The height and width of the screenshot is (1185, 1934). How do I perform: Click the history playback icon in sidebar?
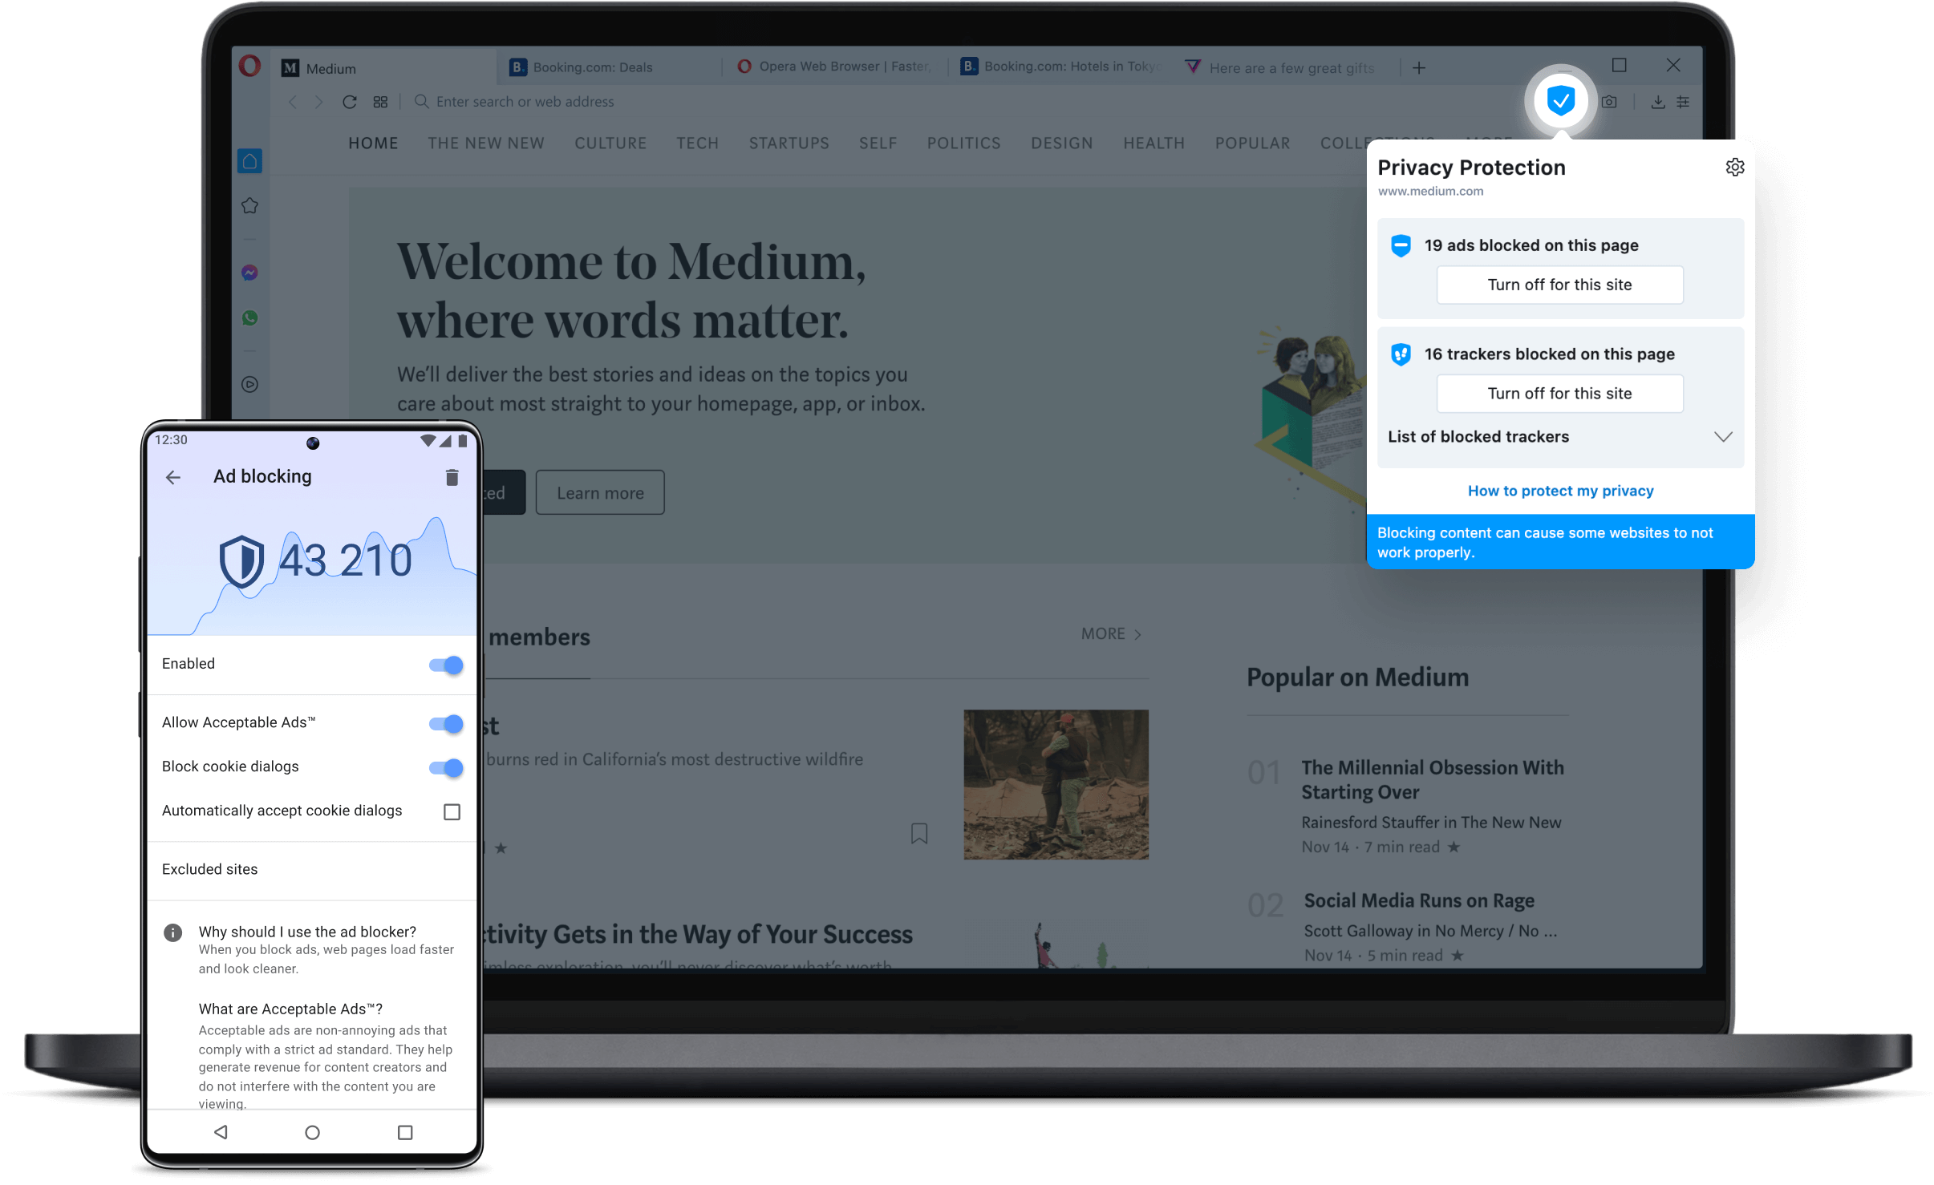(x=249, y=385)
